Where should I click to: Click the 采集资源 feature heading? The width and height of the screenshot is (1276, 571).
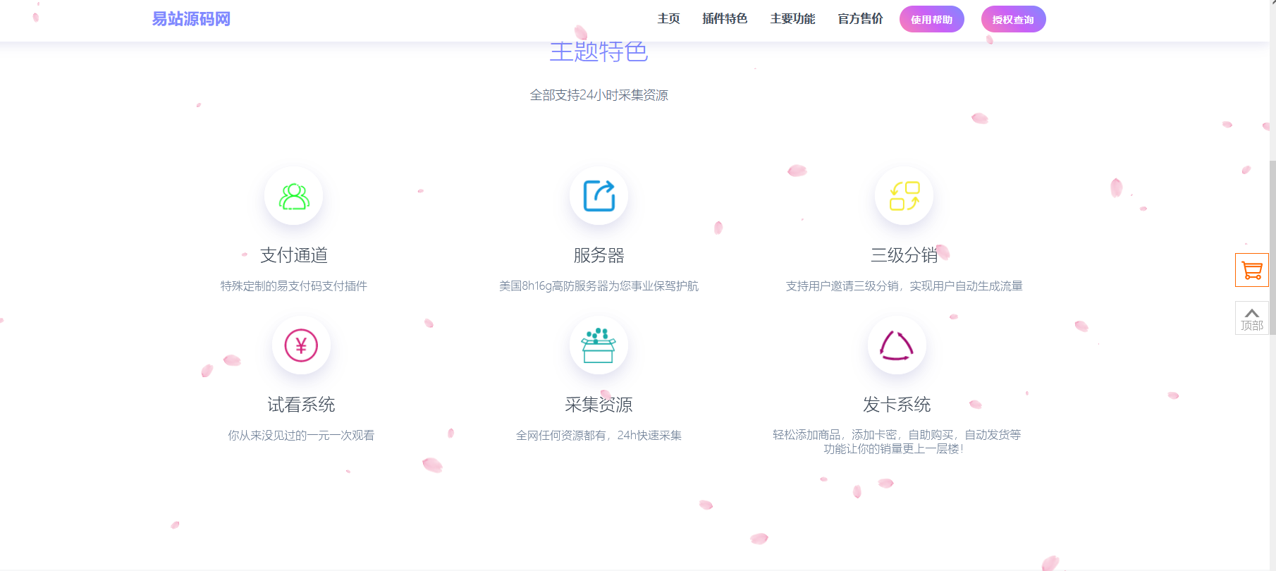coord(599,405)
